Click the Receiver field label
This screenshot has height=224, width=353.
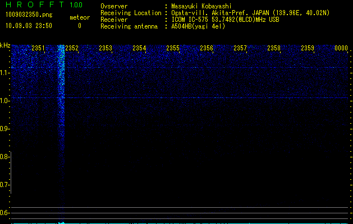point(114,20)
